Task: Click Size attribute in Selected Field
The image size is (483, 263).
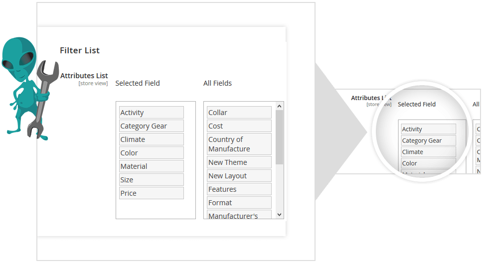Action: click(x=152, y=180)
